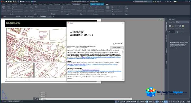Image resolution: width=191 pixels, height=103 pixels.
Task: Click the URL Options icon in Web panel
Action: coord(126,8)
